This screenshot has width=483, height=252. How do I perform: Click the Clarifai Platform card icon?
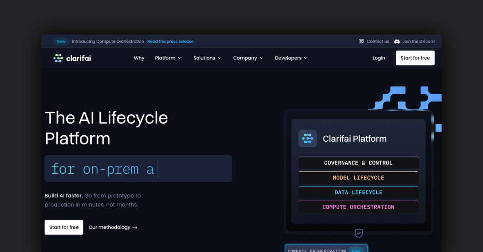(x=308, y=139)
